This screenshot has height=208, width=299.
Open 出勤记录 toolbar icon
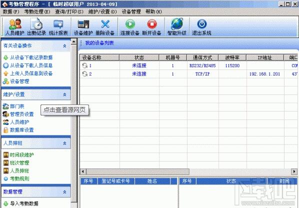(36, 27)
